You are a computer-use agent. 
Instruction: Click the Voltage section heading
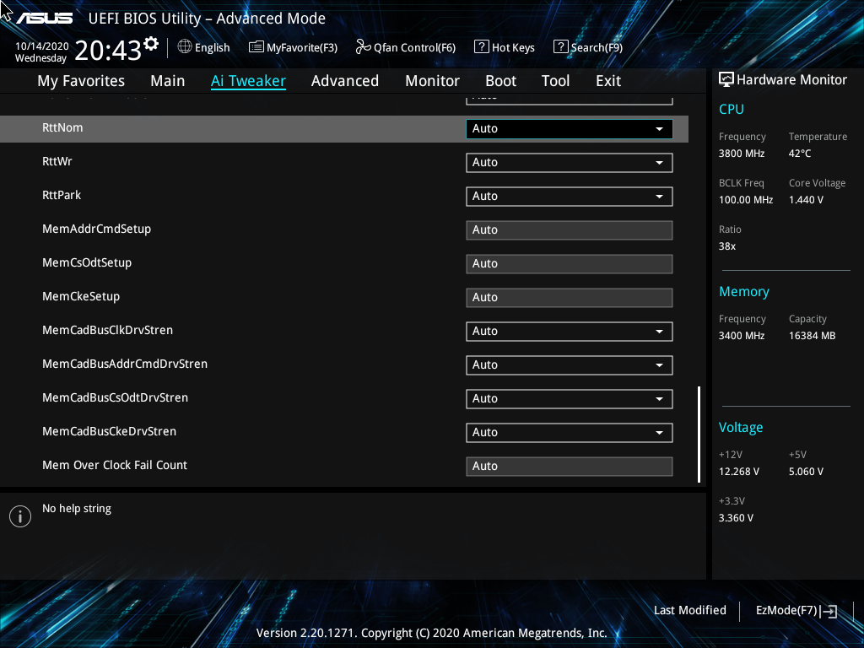(x=741, y=428)
